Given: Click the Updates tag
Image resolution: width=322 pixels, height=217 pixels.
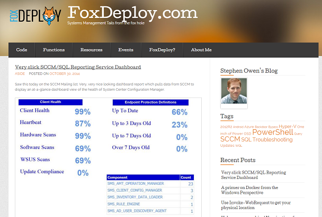Looking at the screenshot, I should pos(227,146).
